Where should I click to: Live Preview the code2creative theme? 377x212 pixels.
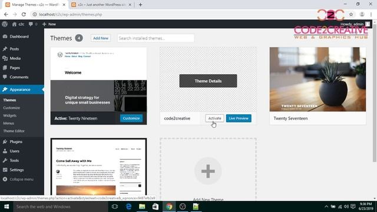[x=239, y=118]
